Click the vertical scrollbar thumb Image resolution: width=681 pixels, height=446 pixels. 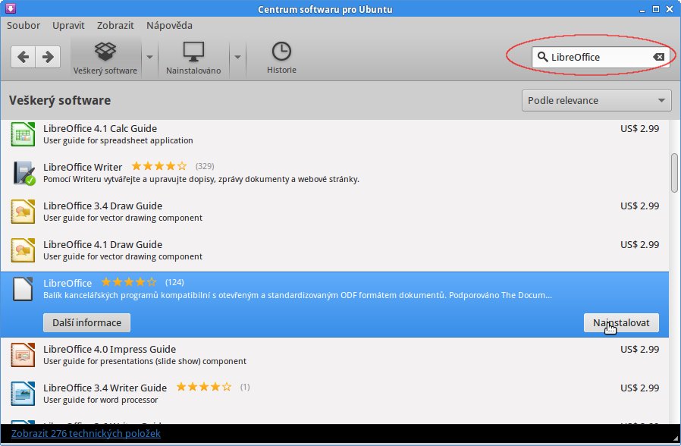point(674,172)
